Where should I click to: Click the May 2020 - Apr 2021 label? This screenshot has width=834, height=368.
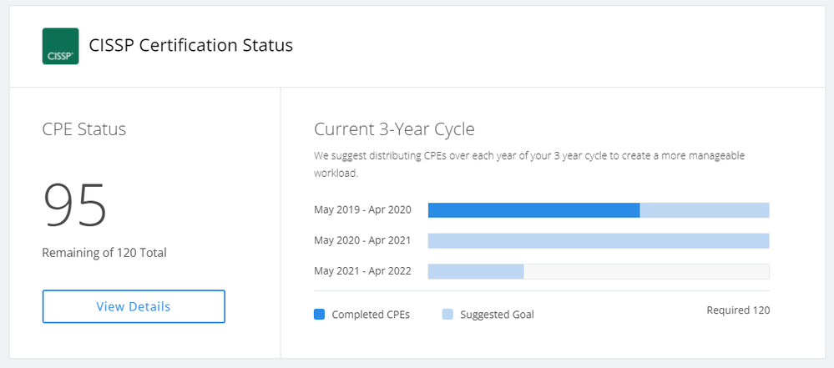coord(362,240)
